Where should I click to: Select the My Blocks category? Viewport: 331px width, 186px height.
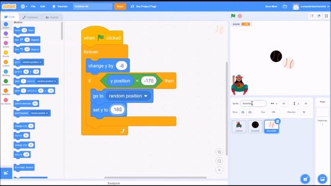6,101
